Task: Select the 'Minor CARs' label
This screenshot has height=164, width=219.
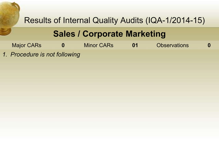Action: tap(99, 45)
